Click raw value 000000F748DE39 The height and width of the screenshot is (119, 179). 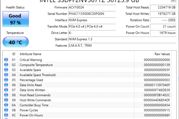coord(157,90)
